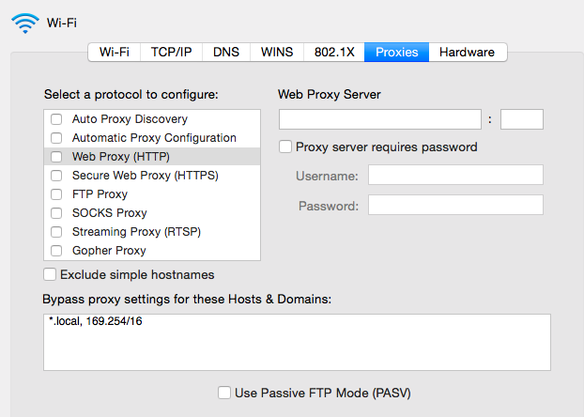Enable the SOCKS Proxy checkbox

point(57,213)
